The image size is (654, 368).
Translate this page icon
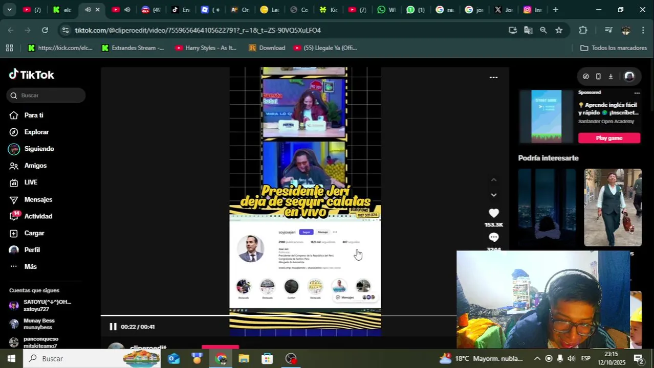click(528, 30)
